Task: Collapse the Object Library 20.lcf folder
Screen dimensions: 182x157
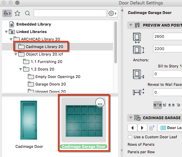Action: (16, 54)
